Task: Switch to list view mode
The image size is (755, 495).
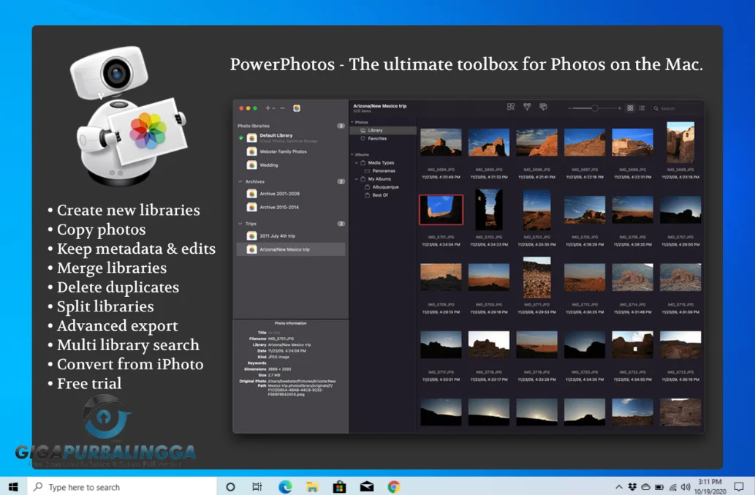Action: click(x=642, y=108)
